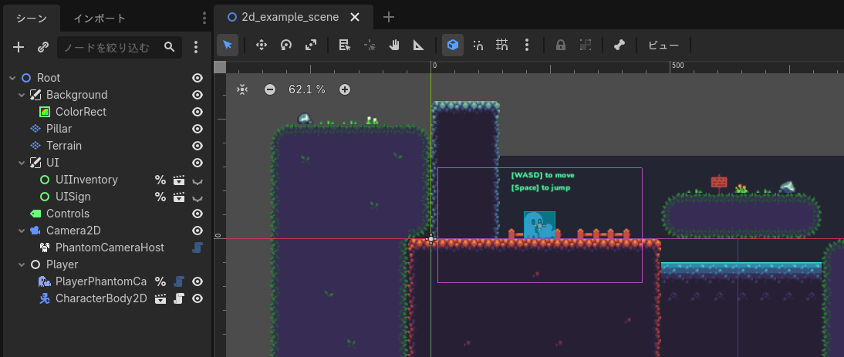Activate the Pan mode hand tool

394,45
